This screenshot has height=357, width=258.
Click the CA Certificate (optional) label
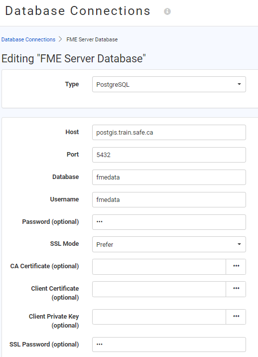coord(44,266)
